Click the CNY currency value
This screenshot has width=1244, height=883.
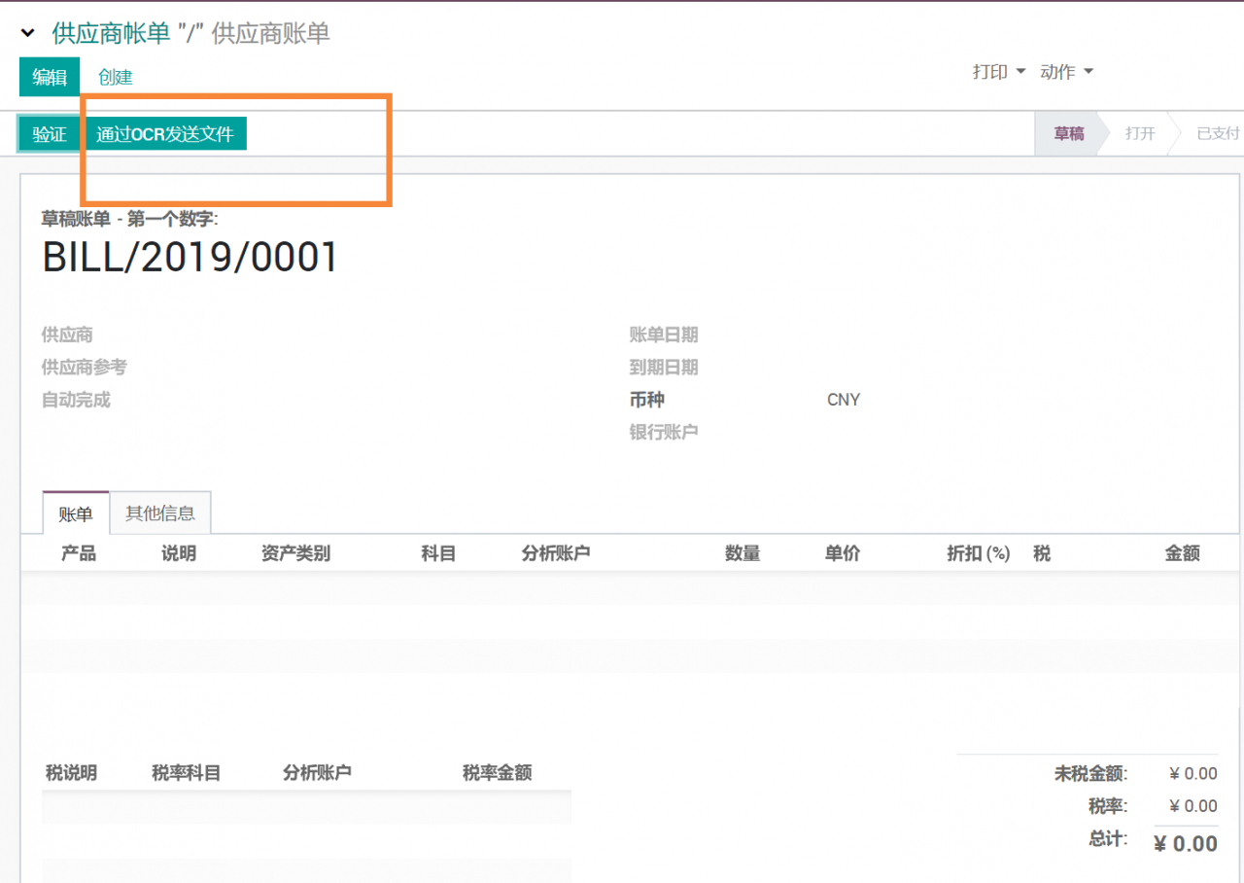point(843,400)
